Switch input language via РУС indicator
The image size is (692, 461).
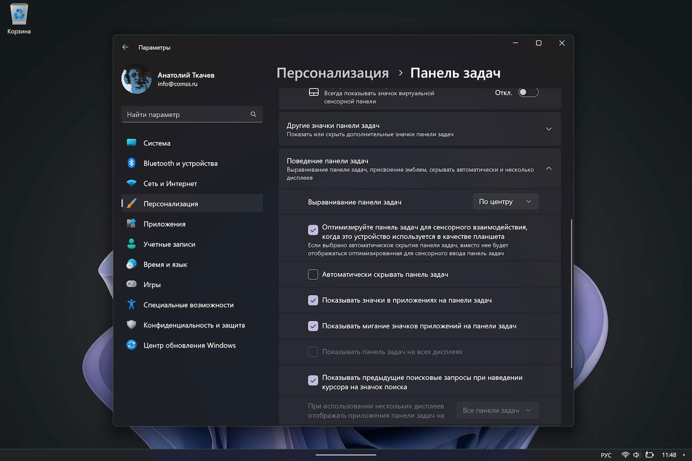point(606,455)
